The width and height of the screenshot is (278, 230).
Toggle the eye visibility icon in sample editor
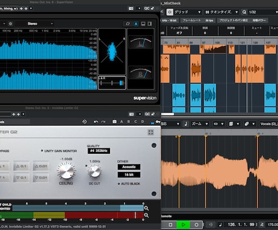(216, 124)
